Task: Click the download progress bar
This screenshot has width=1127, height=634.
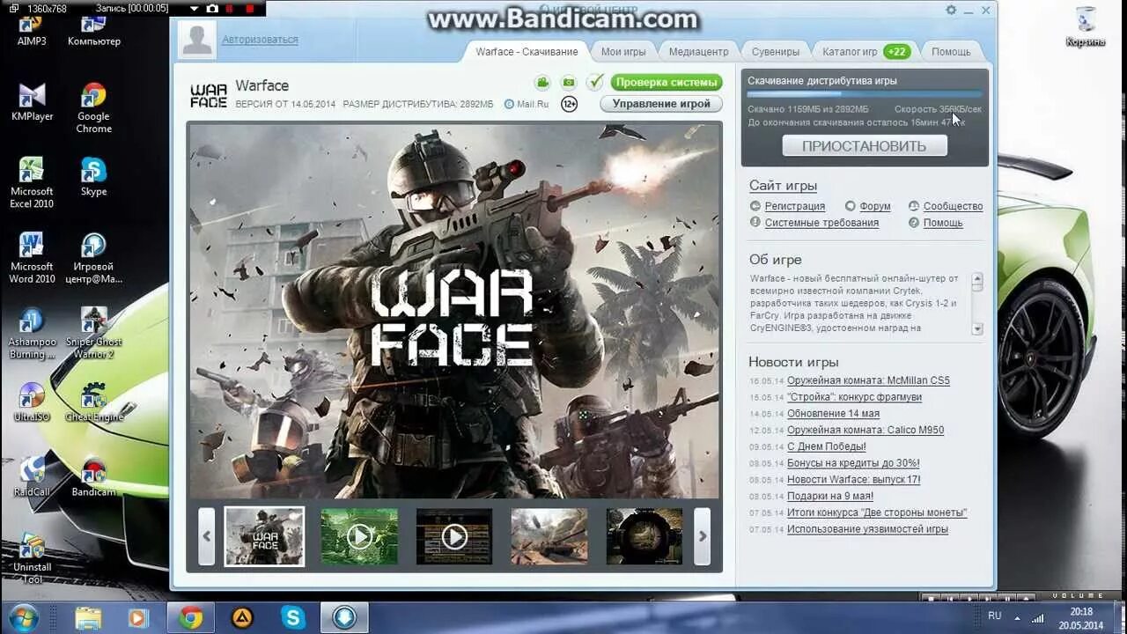Action: tap(865, 93)
